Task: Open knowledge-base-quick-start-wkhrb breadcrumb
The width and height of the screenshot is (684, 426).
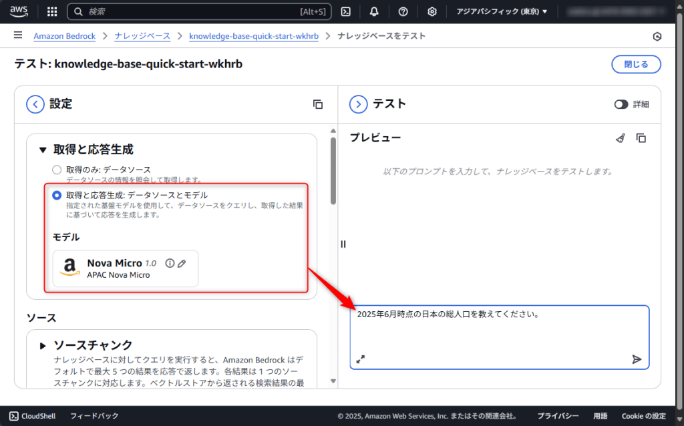Action: click(254, 36)
